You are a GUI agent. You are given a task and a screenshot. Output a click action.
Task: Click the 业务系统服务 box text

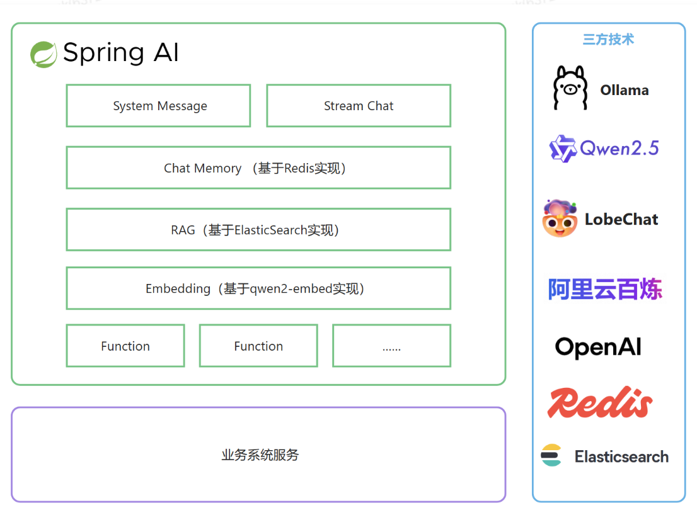(260, 455)
